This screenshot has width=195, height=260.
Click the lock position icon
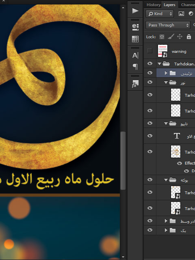180,37
